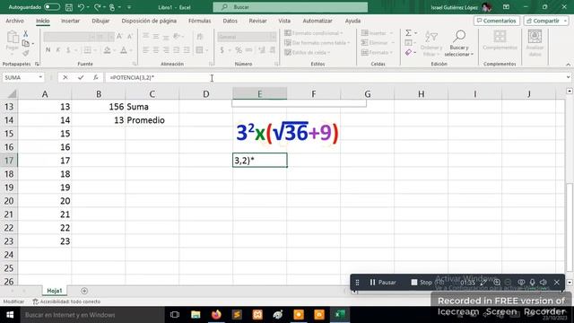The image size is (574, 323).
Task: Click the Undo arrow icon
Action: click(x=81, y=7)
